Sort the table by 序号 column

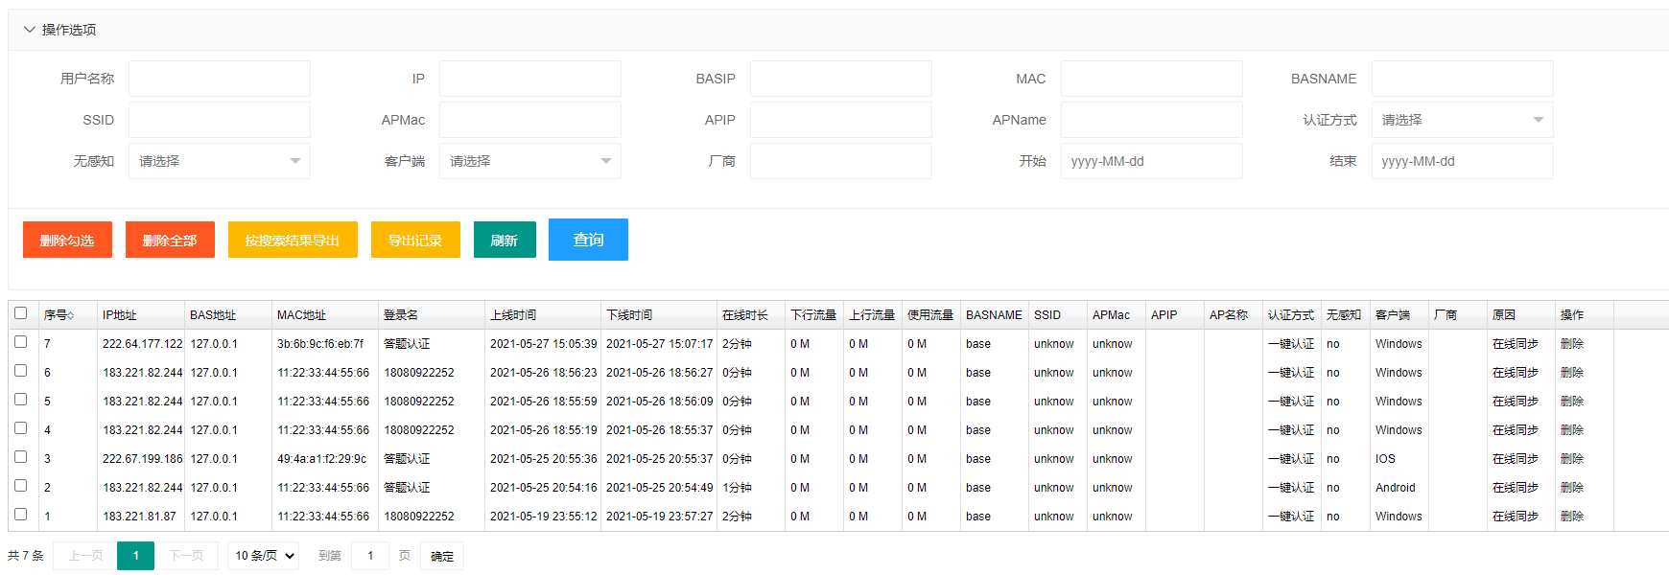(x=70, y=315)
